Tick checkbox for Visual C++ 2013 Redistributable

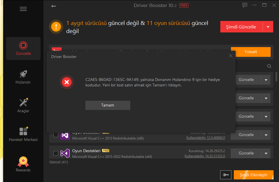pyautogui.click(x=56, y=135)
